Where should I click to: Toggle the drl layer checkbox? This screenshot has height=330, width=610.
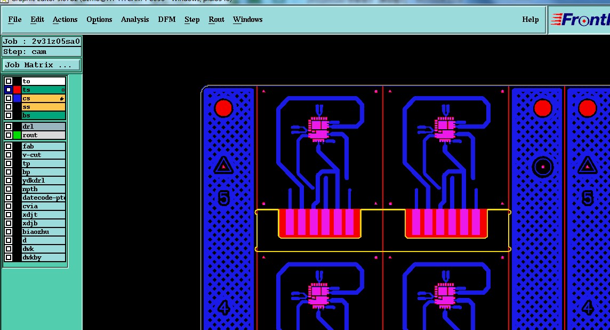9,127
